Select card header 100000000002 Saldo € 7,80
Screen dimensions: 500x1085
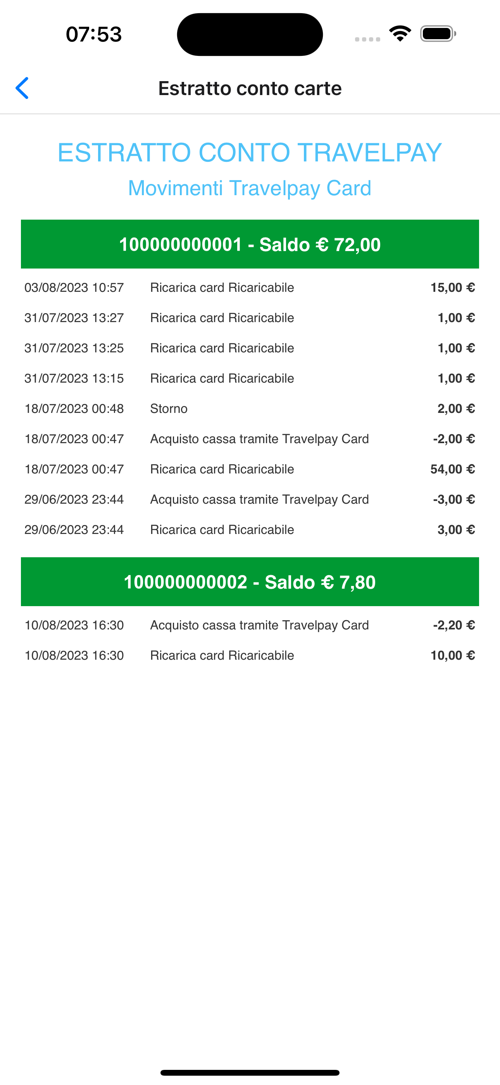250,582
